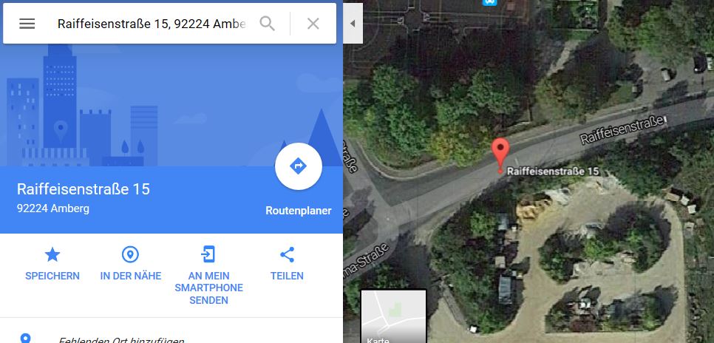Send to smartphone icon

(208, 254)
